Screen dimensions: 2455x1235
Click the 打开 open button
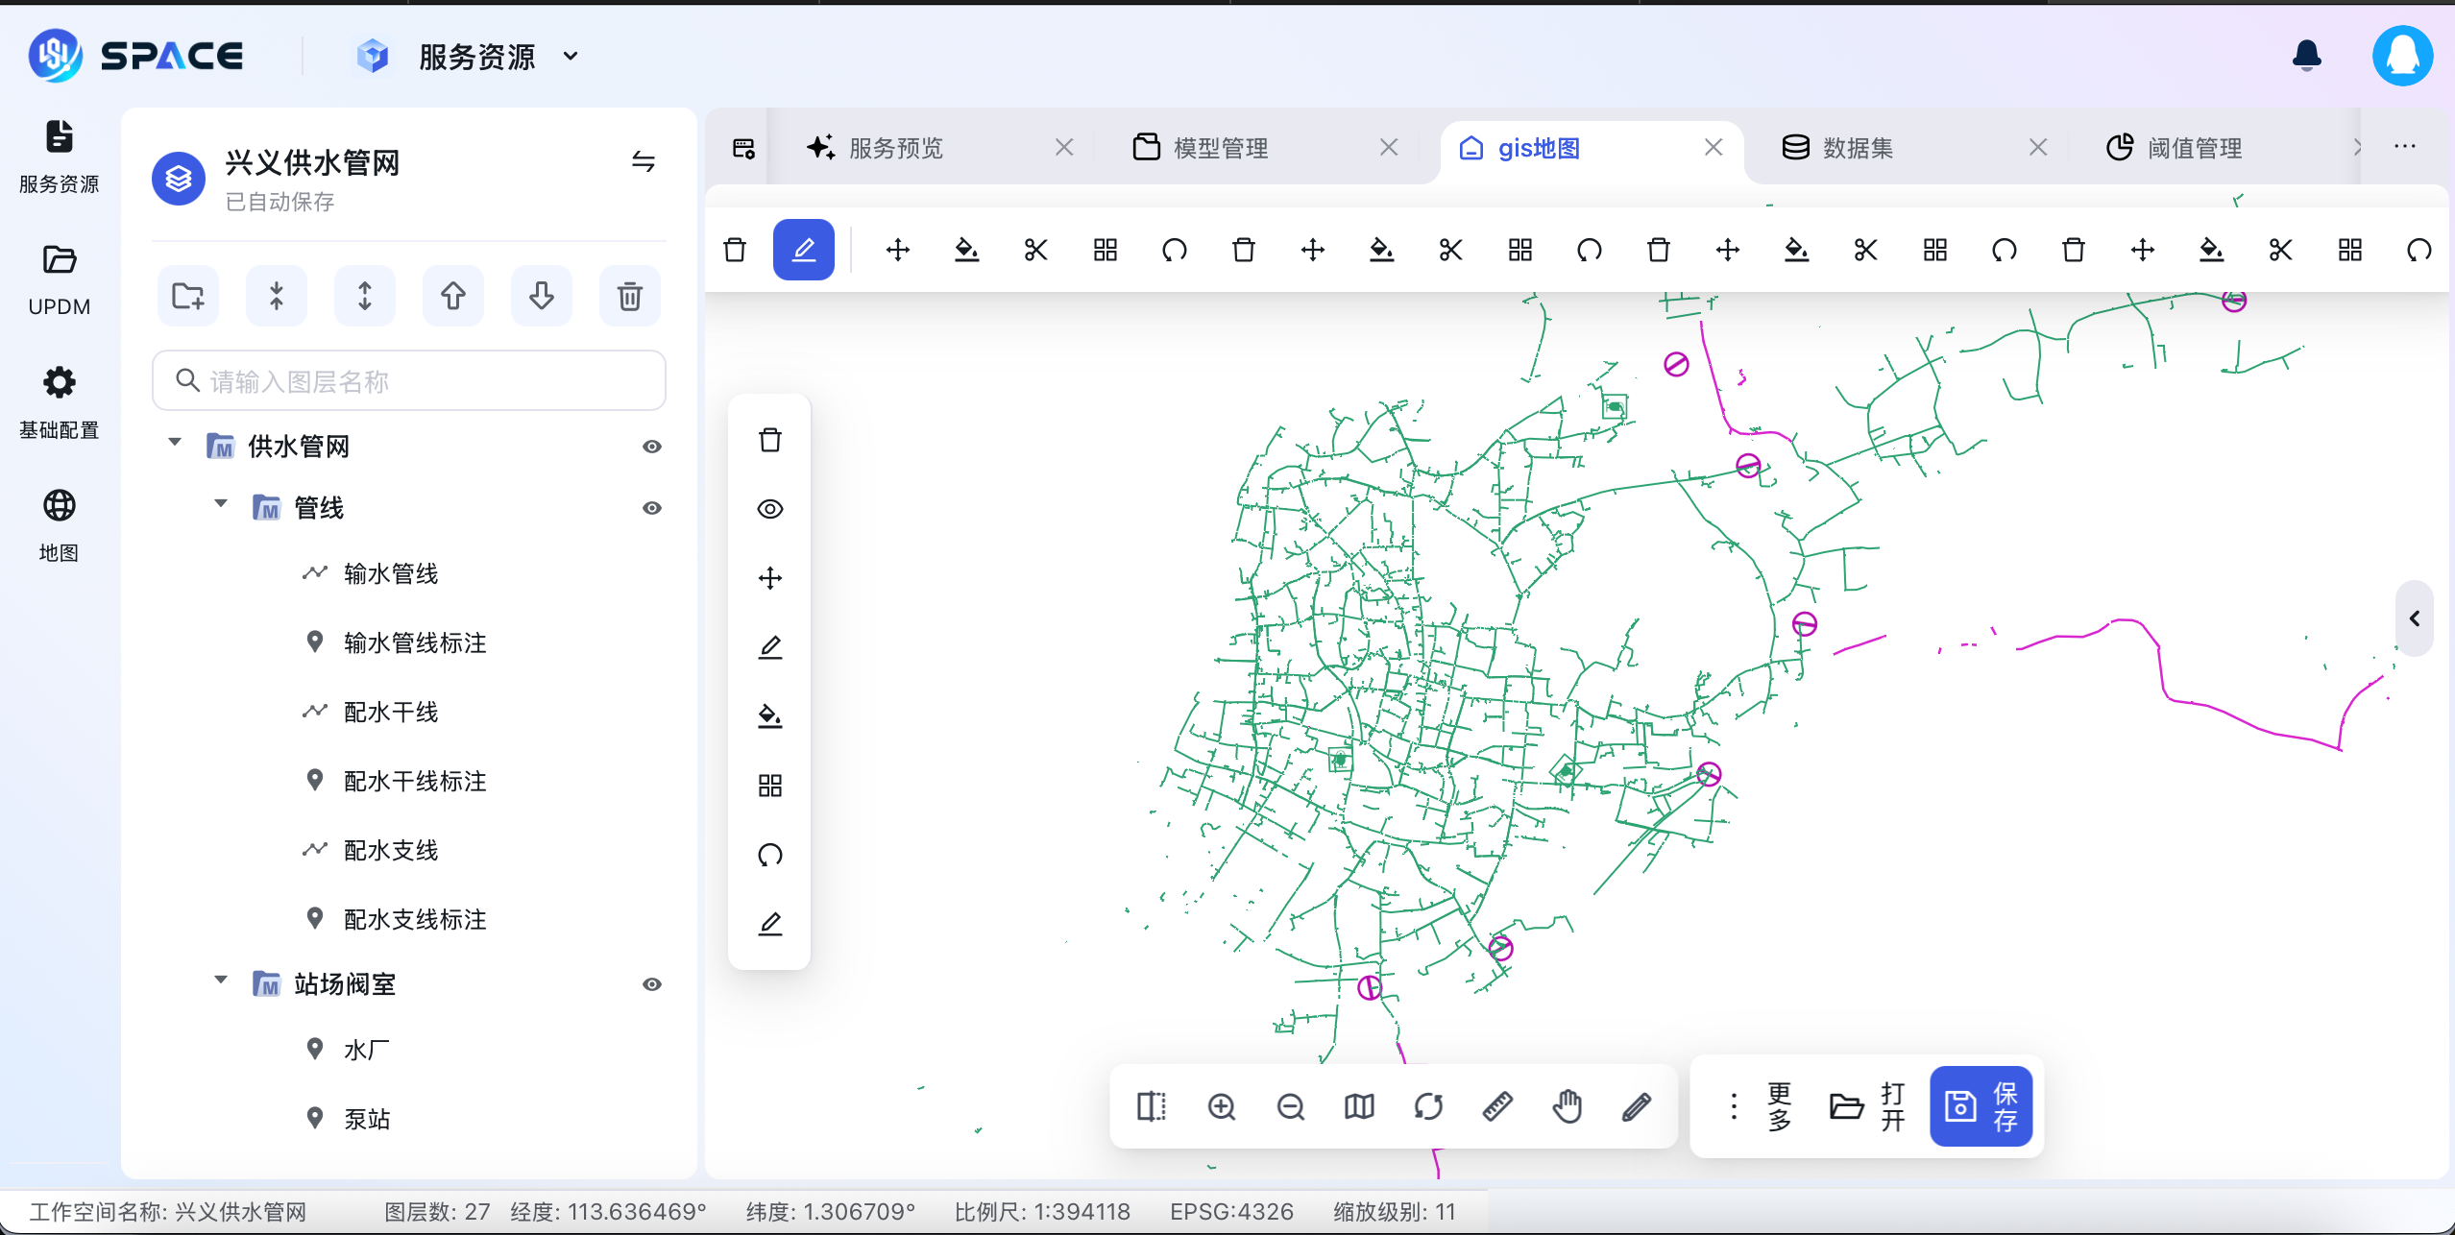[1867, 1106]
